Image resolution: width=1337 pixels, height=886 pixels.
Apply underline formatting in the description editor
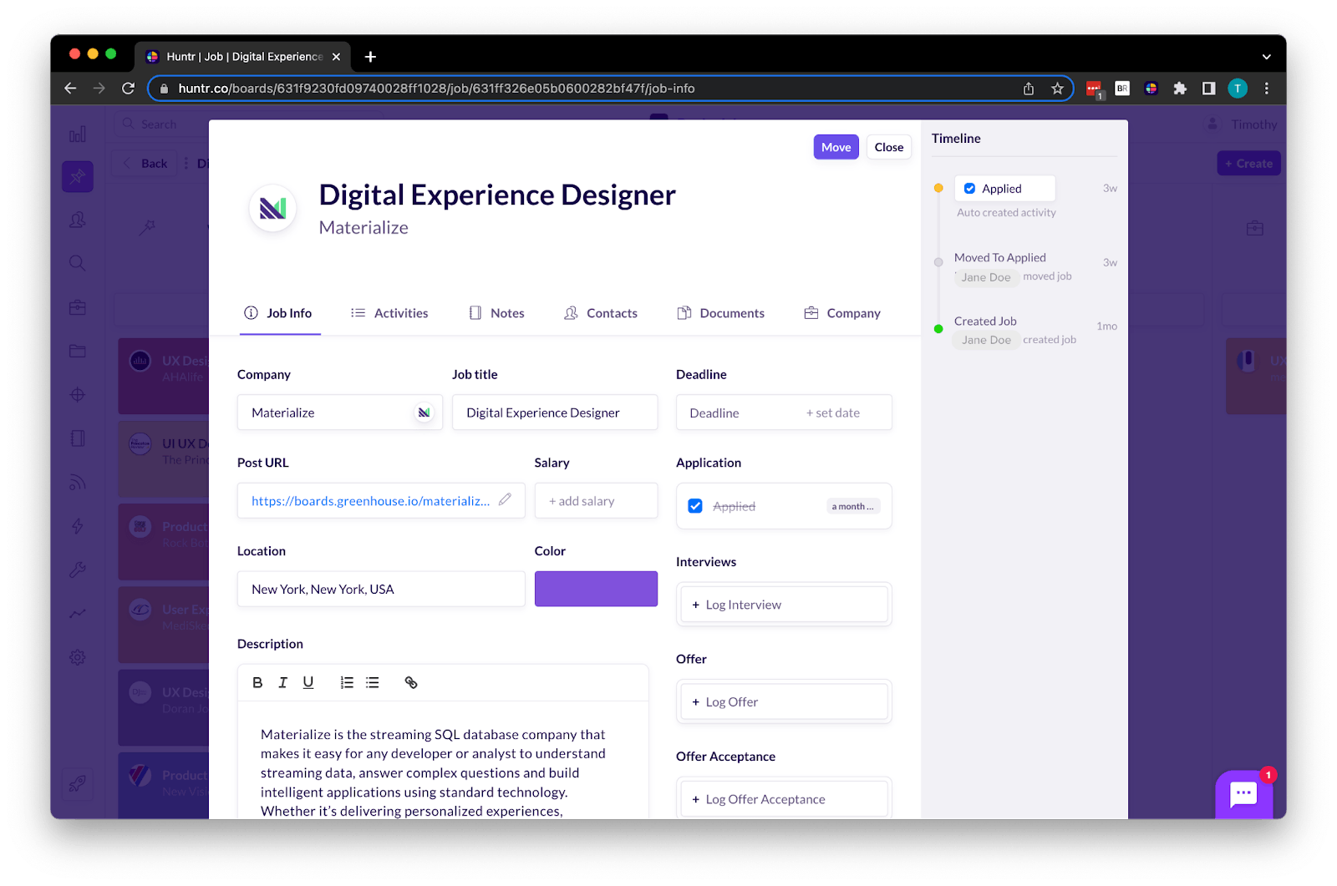point(308,682)
